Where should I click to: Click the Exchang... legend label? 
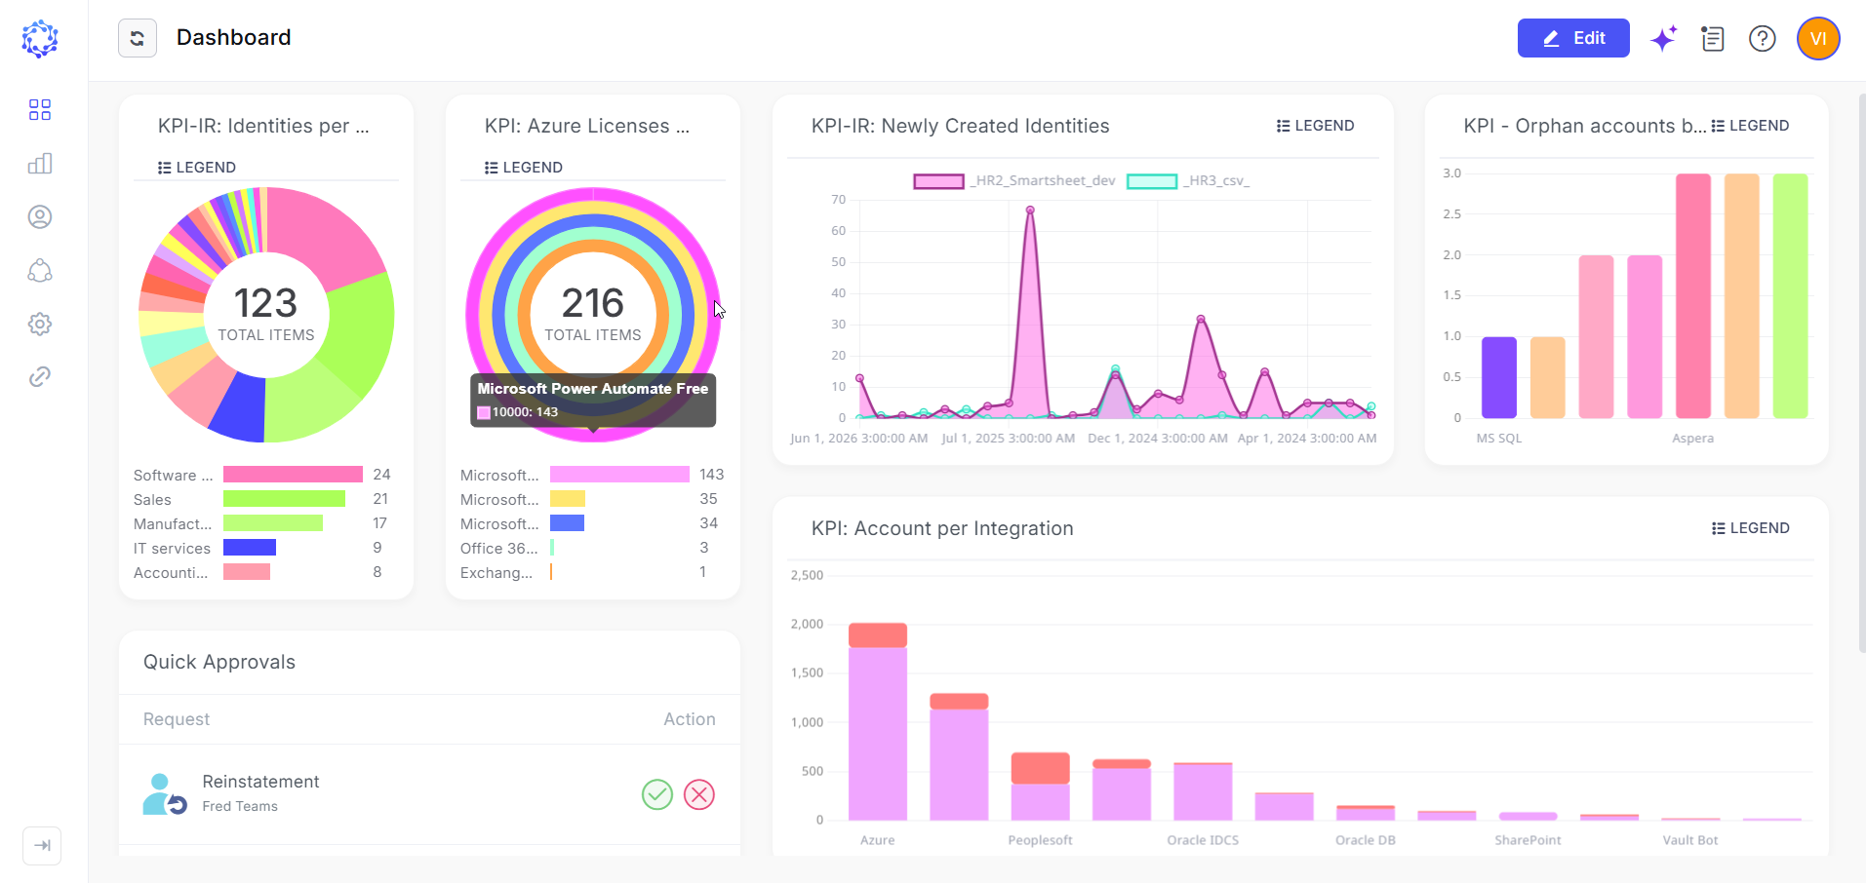[x=496, y=573]
